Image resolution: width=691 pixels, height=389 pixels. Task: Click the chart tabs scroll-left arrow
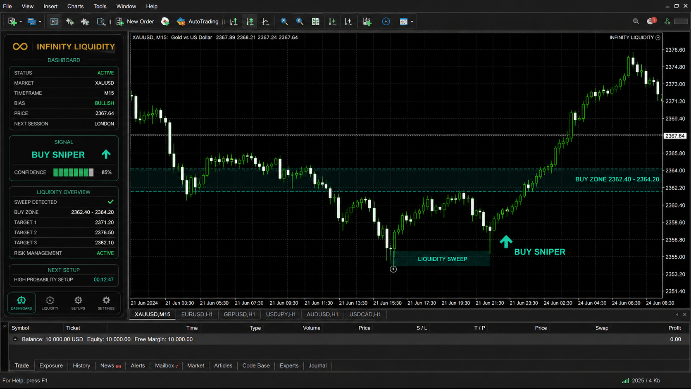[x=677, y=315]
